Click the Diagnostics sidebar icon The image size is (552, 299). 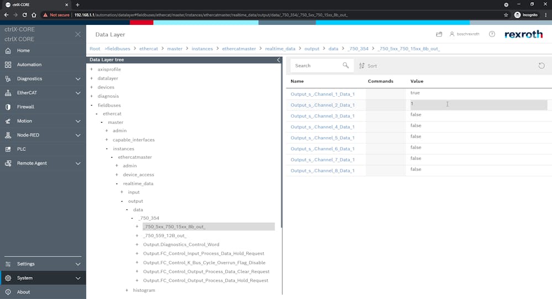coord(8,78)
